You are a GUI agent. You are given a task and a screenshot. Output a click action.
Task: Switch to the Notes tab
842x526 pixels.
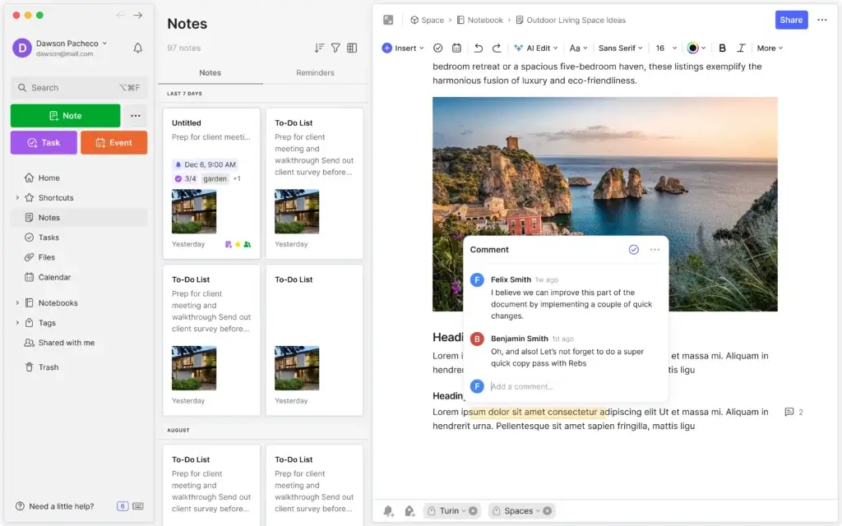tap(210, 72)
